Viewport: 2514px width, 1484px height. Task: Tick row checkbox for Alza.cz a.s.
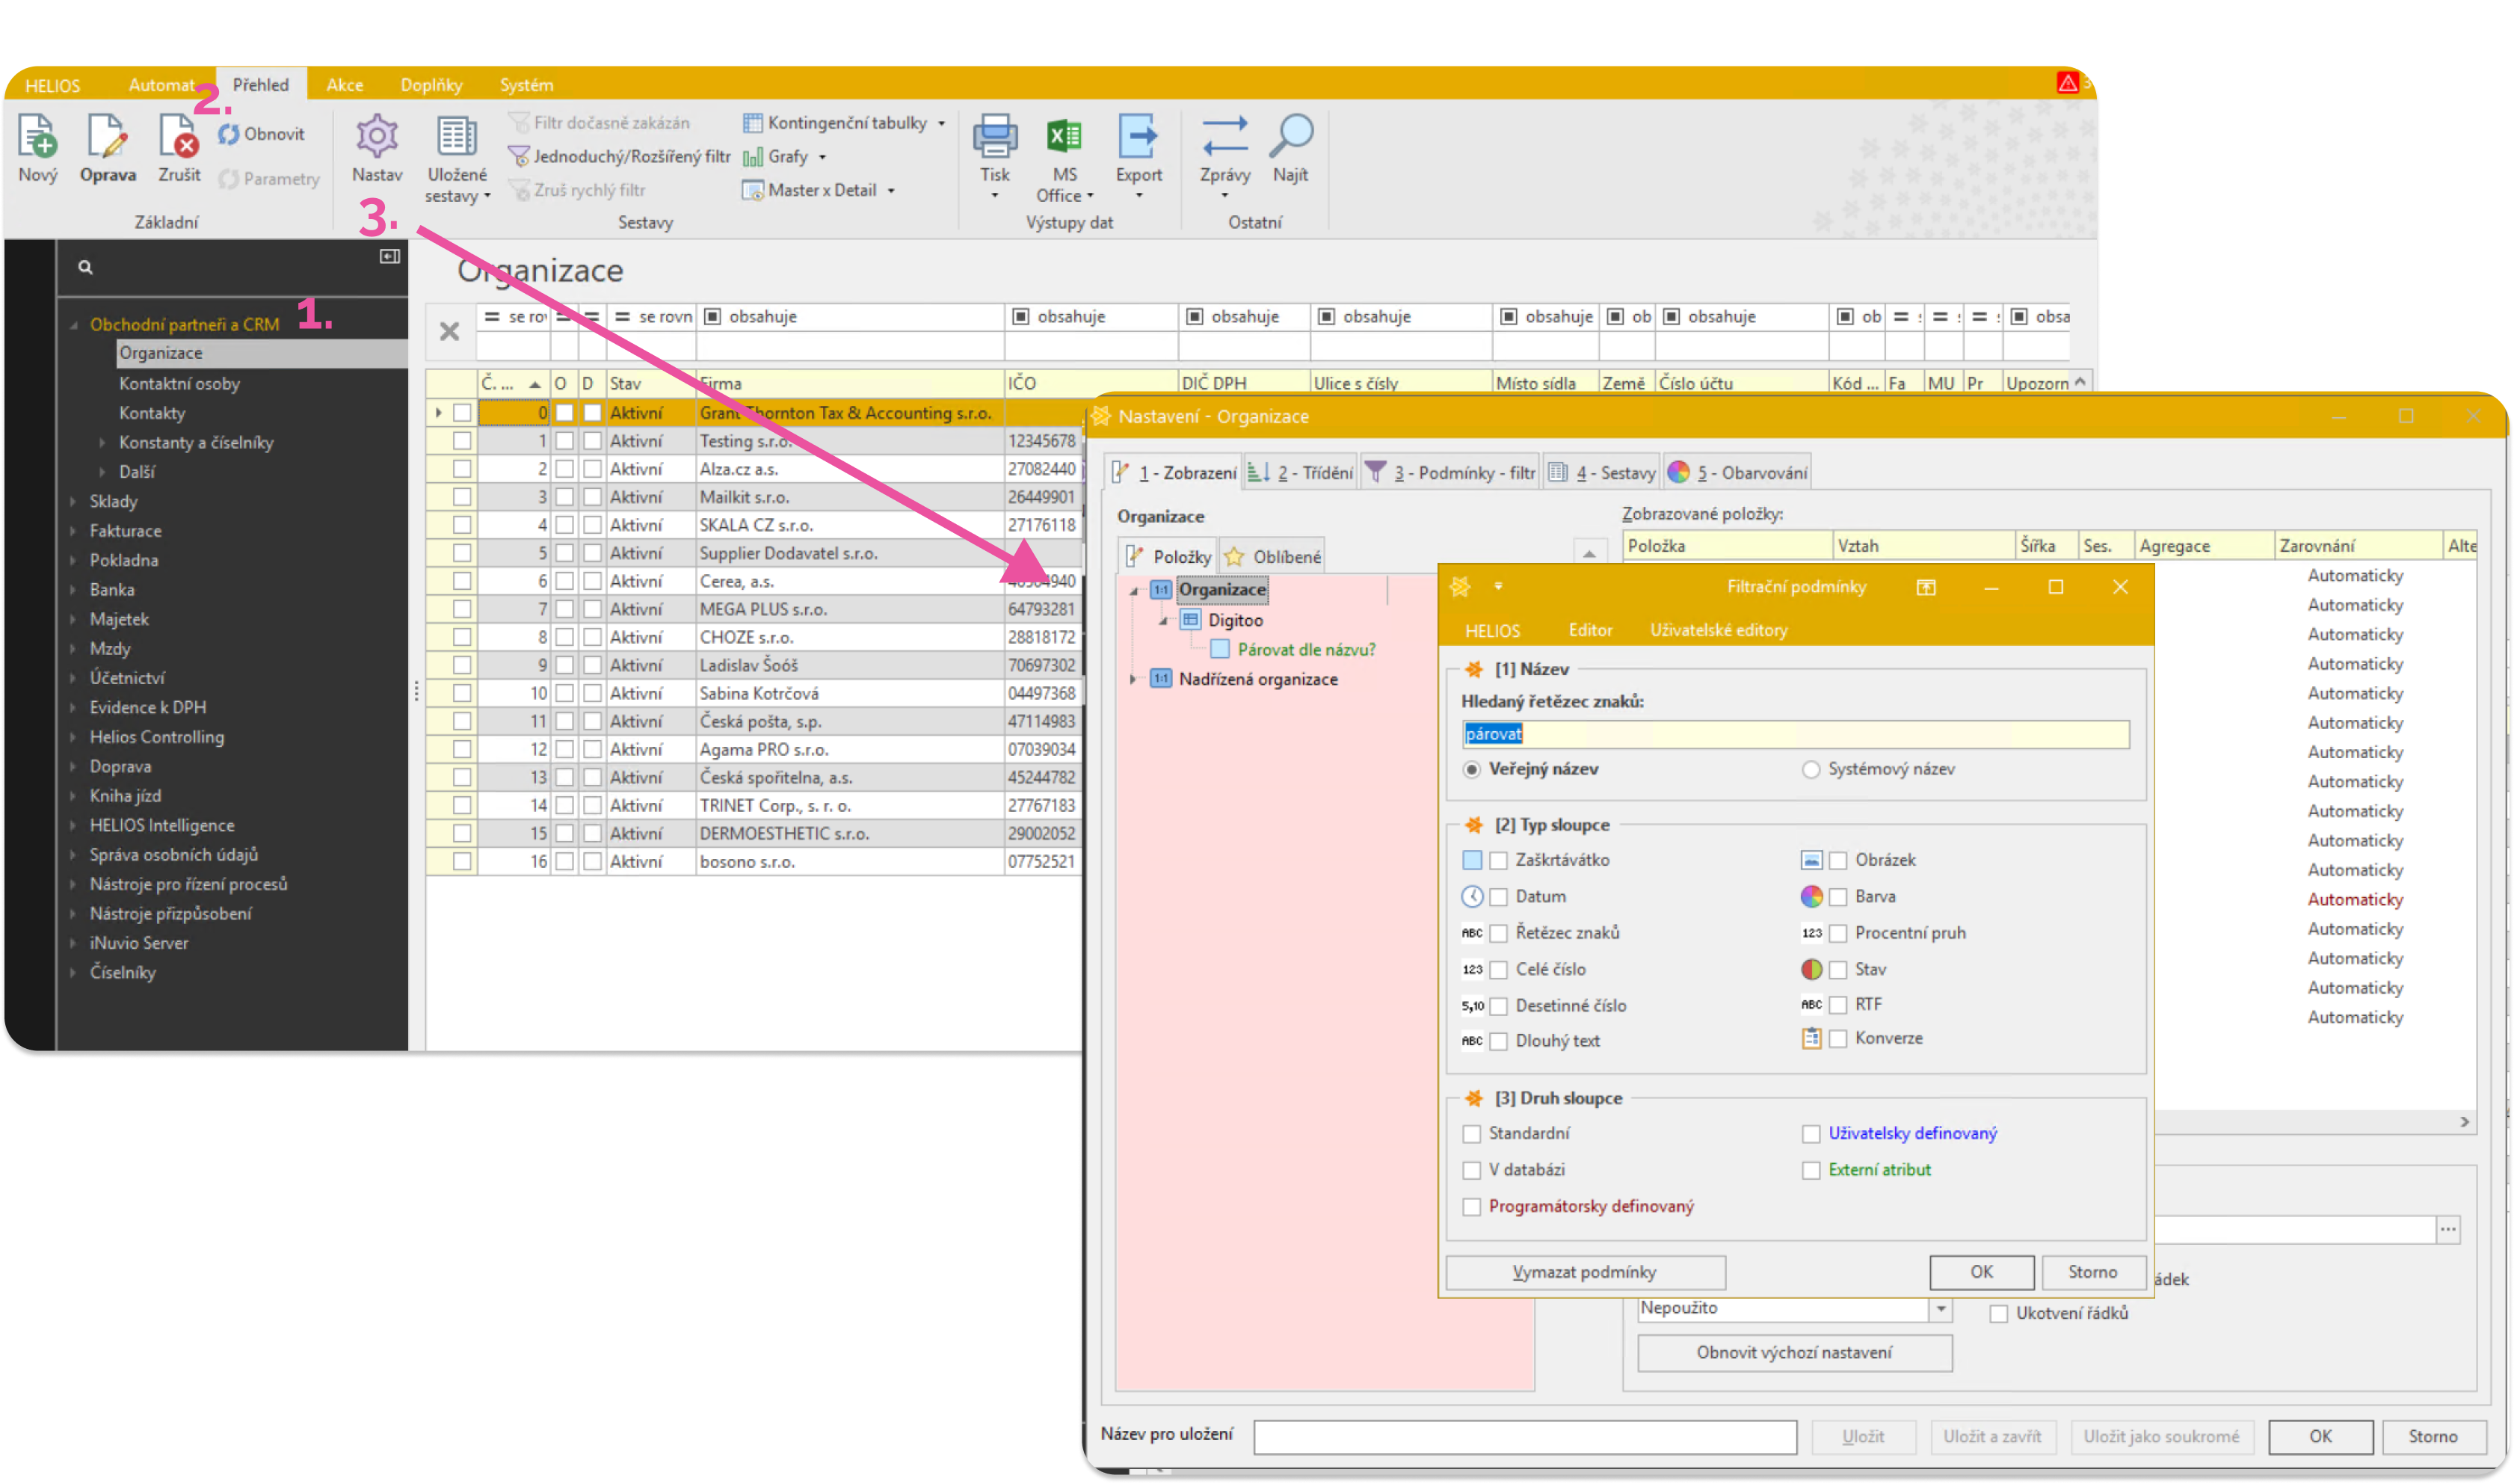pyautogui.click(x=462, y=469)
